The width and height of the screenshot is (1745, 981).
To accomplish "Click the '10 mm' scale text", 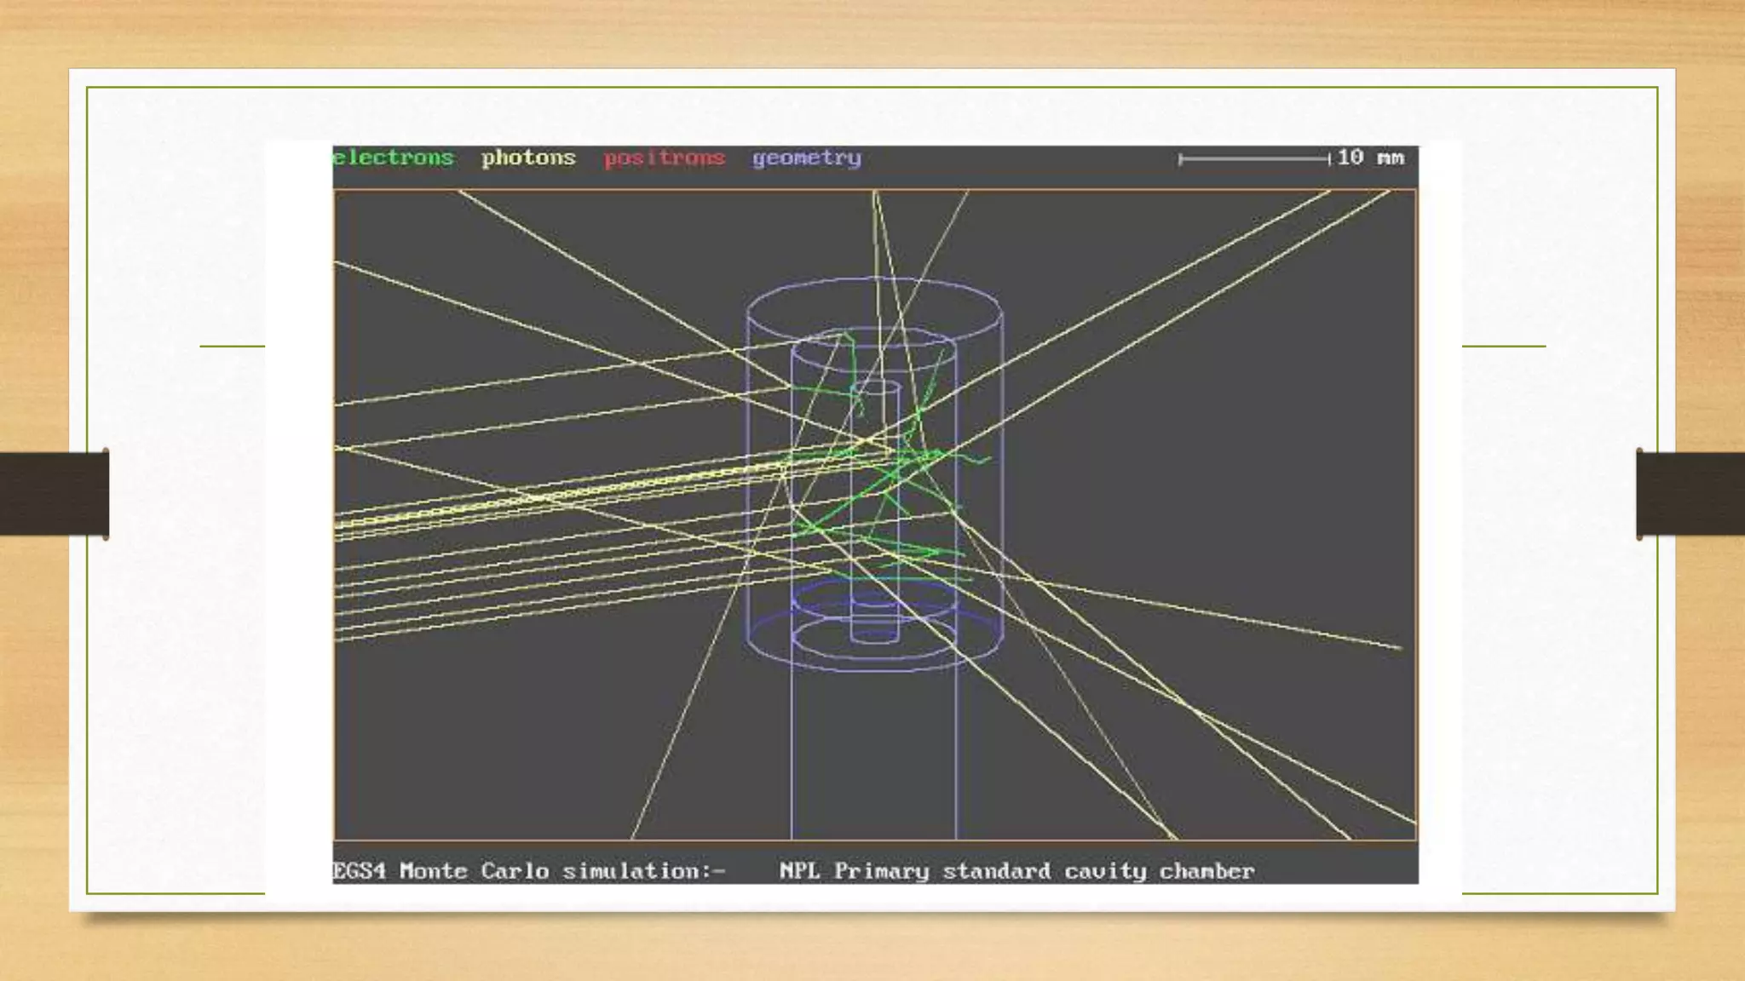I will pos(1370,158).
